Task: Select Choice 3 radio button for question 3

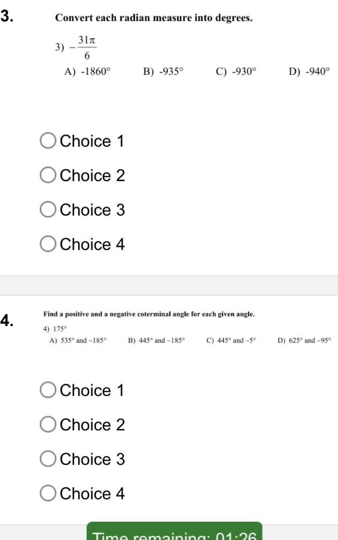Action: (48, 210)
